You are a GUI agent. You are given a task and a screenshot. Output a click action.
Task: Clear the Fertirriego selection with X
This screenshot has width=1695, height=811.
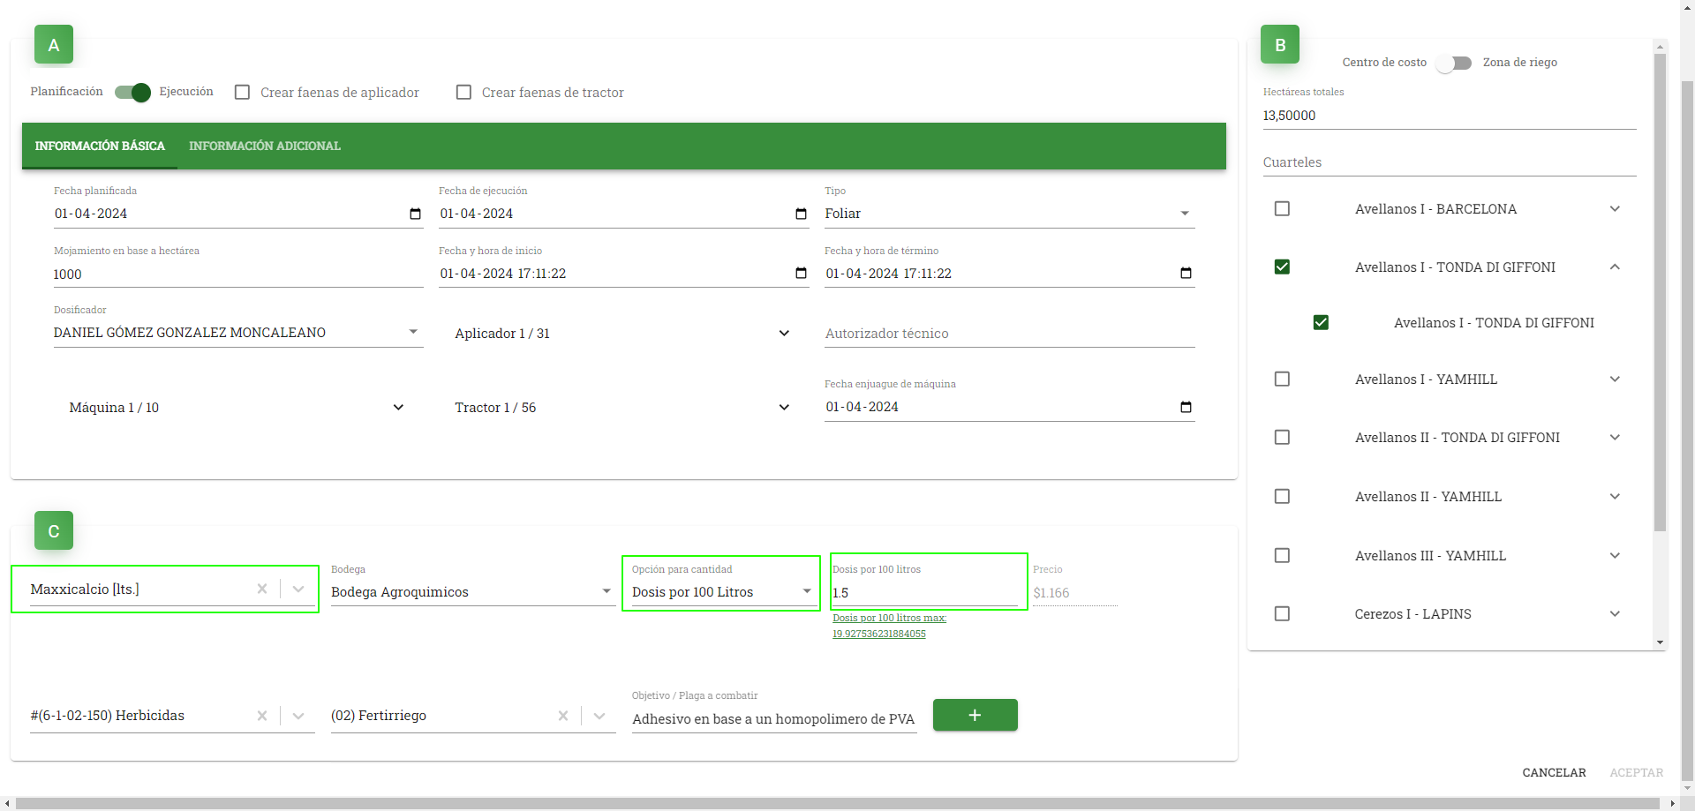click(563, 716)
